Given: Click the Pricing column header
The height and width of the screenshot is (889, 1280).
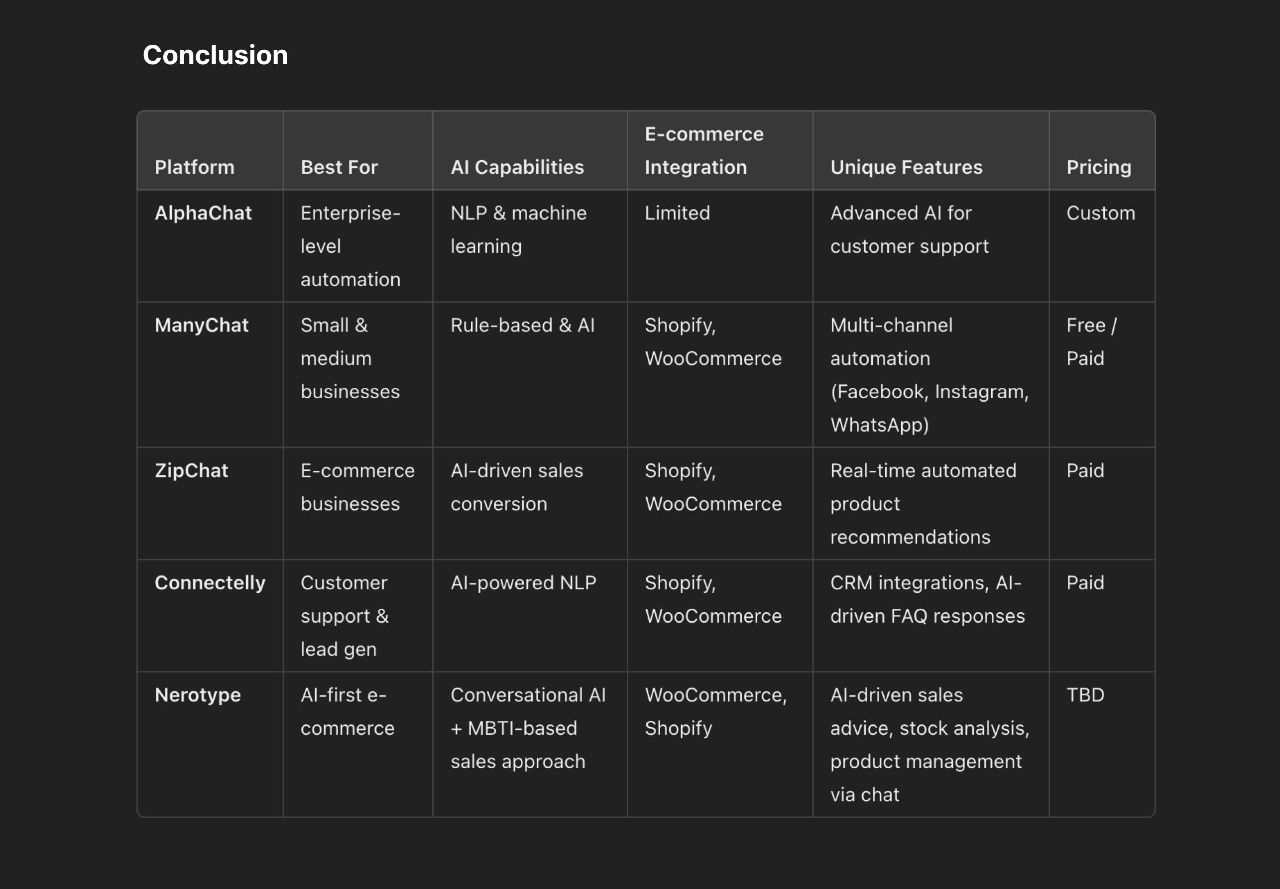Looking at the screenshot, I should click(1098, 167).
